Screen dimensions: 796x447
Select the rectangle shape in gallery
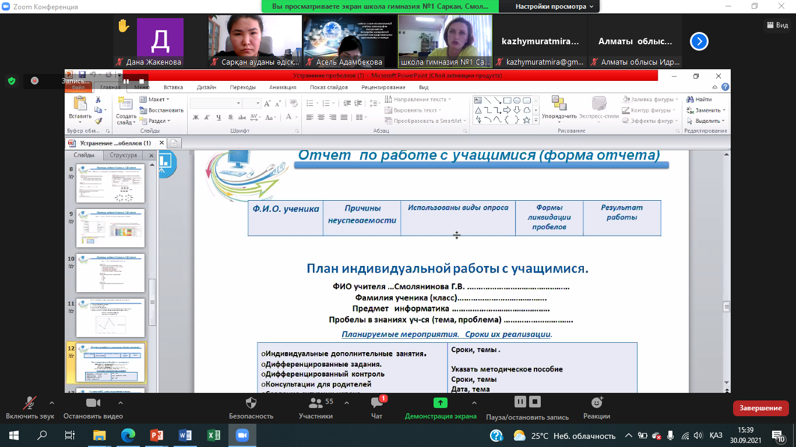pos(508,100)
